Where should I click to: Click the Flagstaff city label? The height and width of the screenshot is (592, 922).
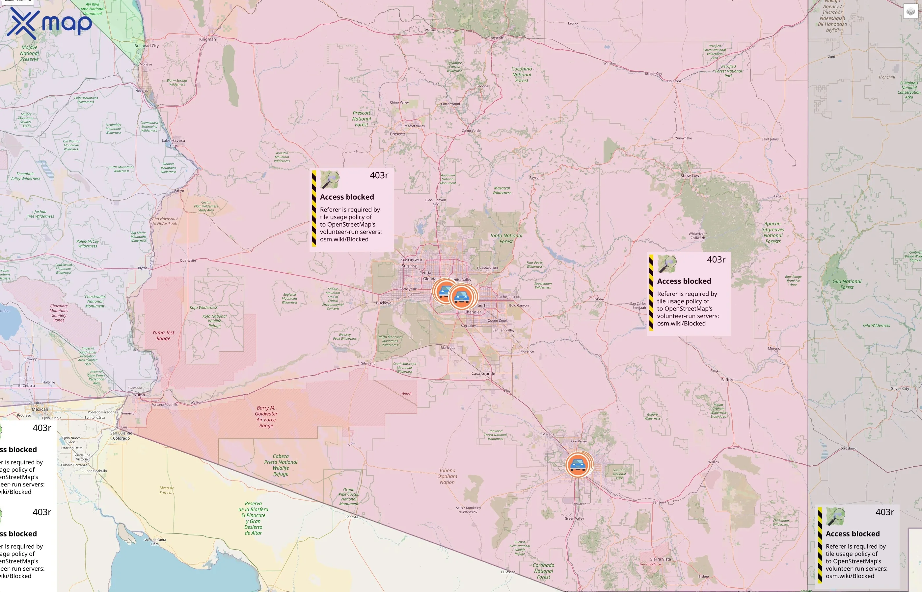pos(495,38)
